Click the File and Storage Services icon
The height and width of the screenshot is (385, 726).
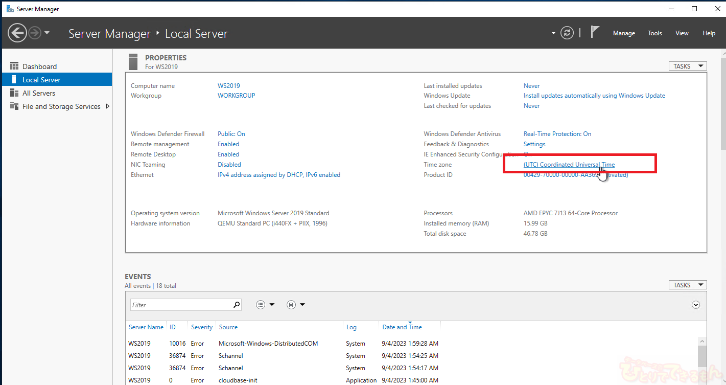click(14, 106)
